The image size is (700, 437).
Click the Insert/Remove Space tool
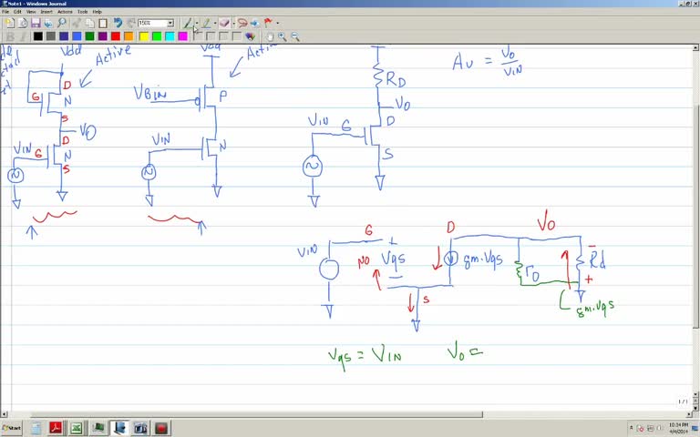click(x=255, y=23)
